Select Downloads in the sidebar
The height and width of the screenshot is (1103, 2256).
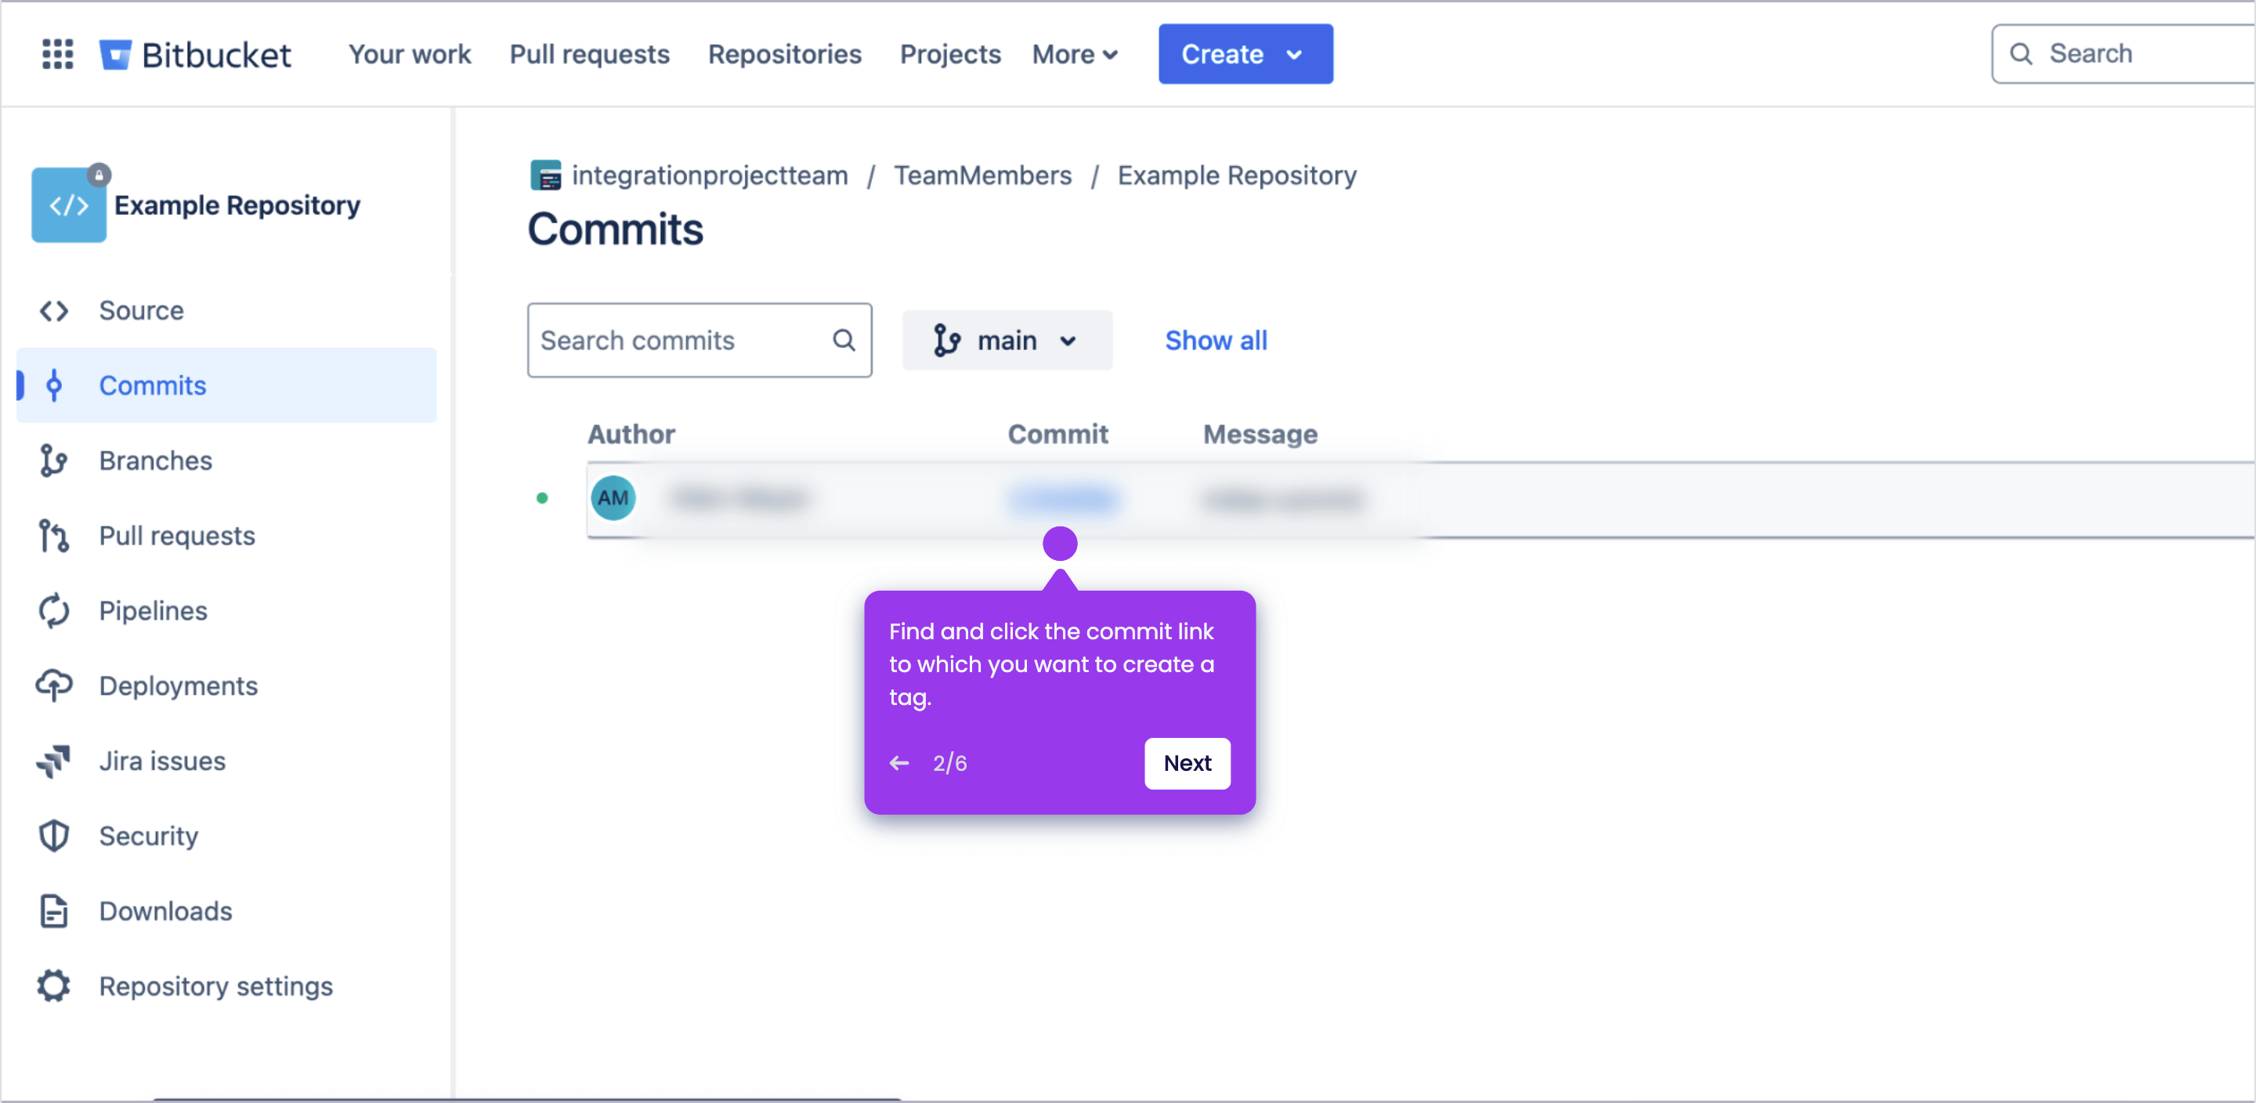tap(227, 911)
